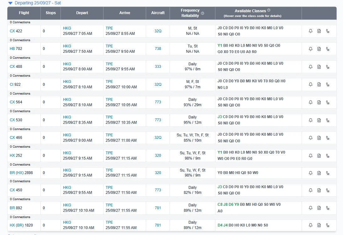343x235 pixels.
Task: Click departure time 25/09/27 8:35 AM
Action: 77,123
